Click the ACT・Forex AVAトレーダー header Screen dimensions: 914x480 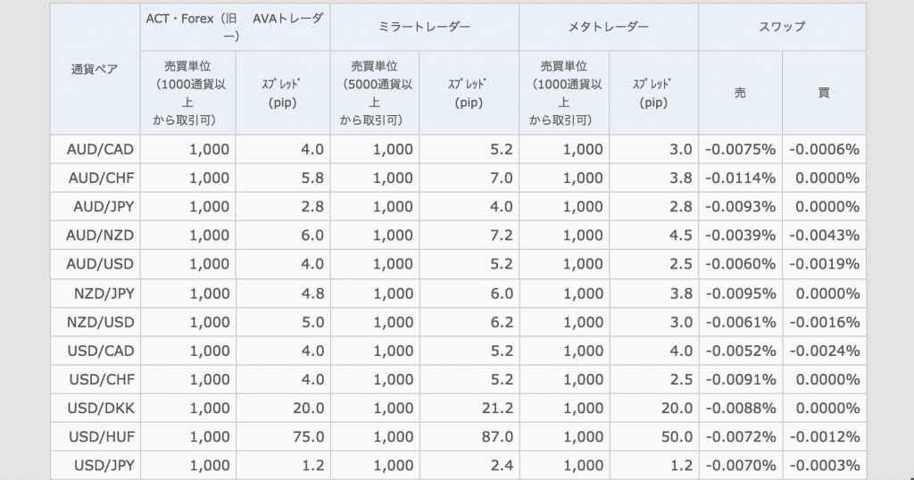pos(235,27)
